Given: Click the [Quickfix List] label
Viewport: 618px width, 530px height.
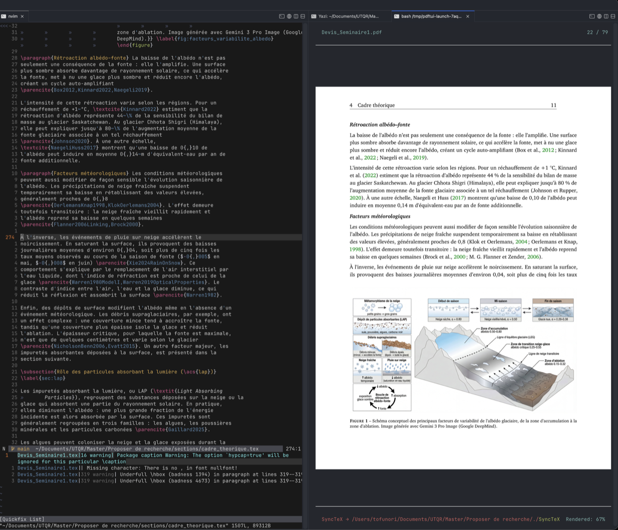Looking at the screenshot, I should click(22, 519).
